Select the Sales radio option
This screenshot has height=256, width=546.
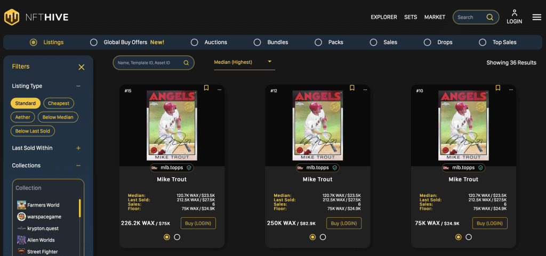(374, 43)
